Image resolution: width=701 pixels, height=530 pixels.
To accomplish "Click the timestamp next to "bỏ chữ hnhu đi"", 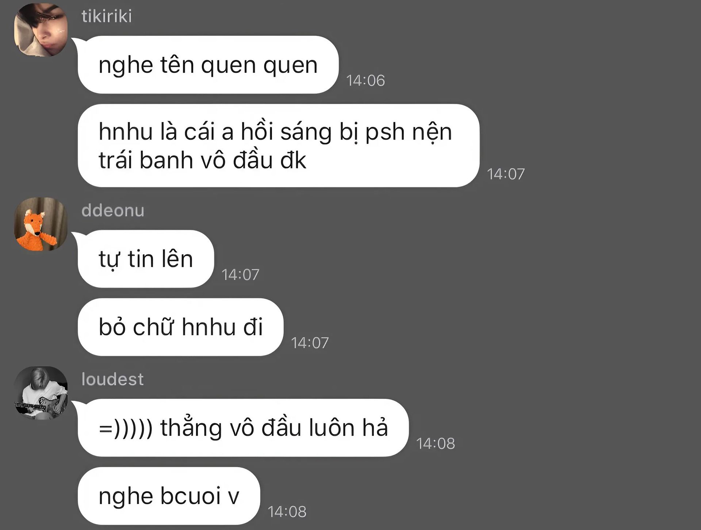I will 310,343.
